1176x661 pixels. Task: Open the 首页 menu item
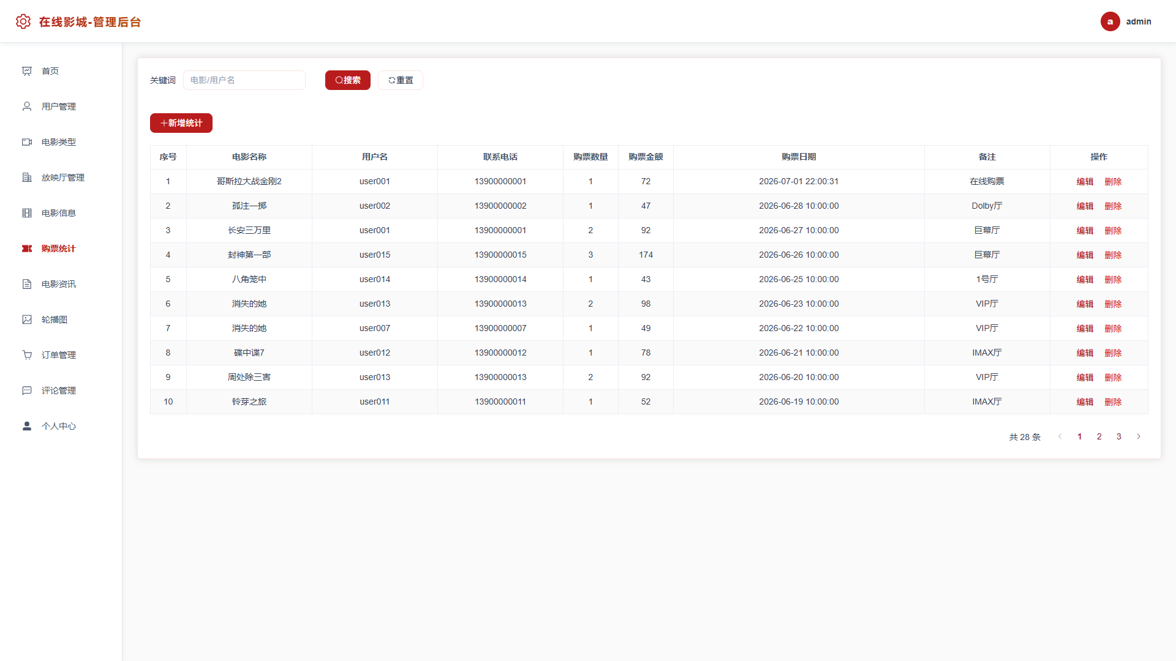(x=61, y=71)
